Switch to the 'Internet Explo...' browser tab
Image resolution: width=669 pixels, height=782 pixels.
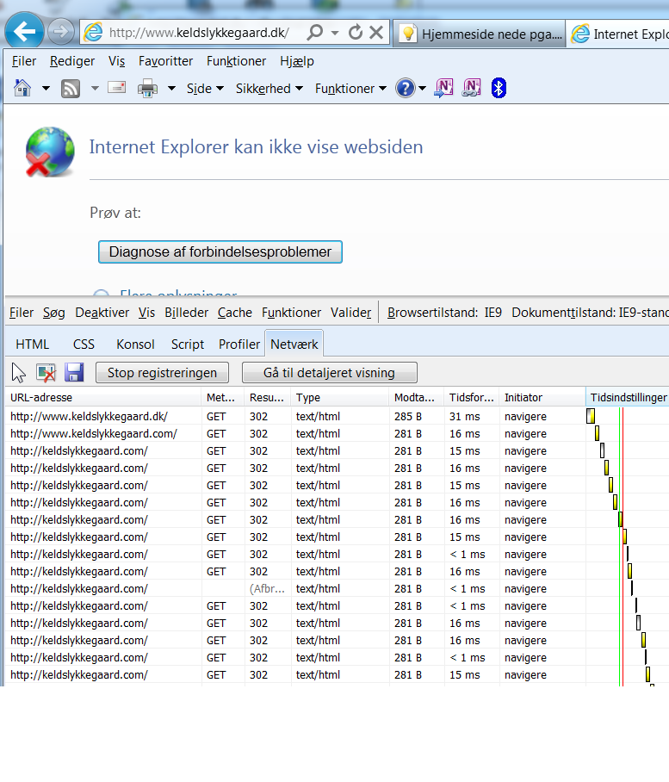click(618, 34)
